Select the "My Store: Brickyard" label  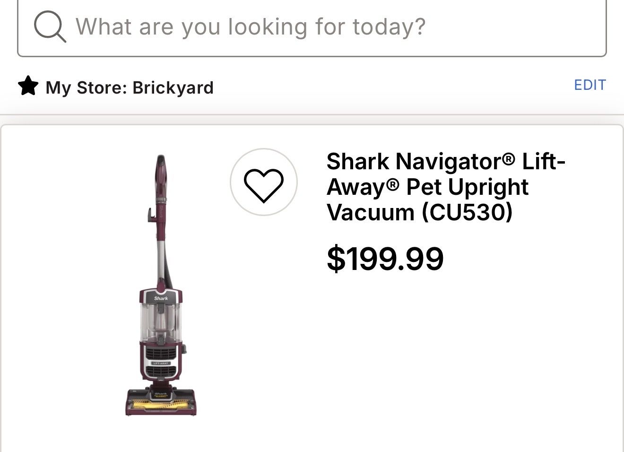pos(130,87)
